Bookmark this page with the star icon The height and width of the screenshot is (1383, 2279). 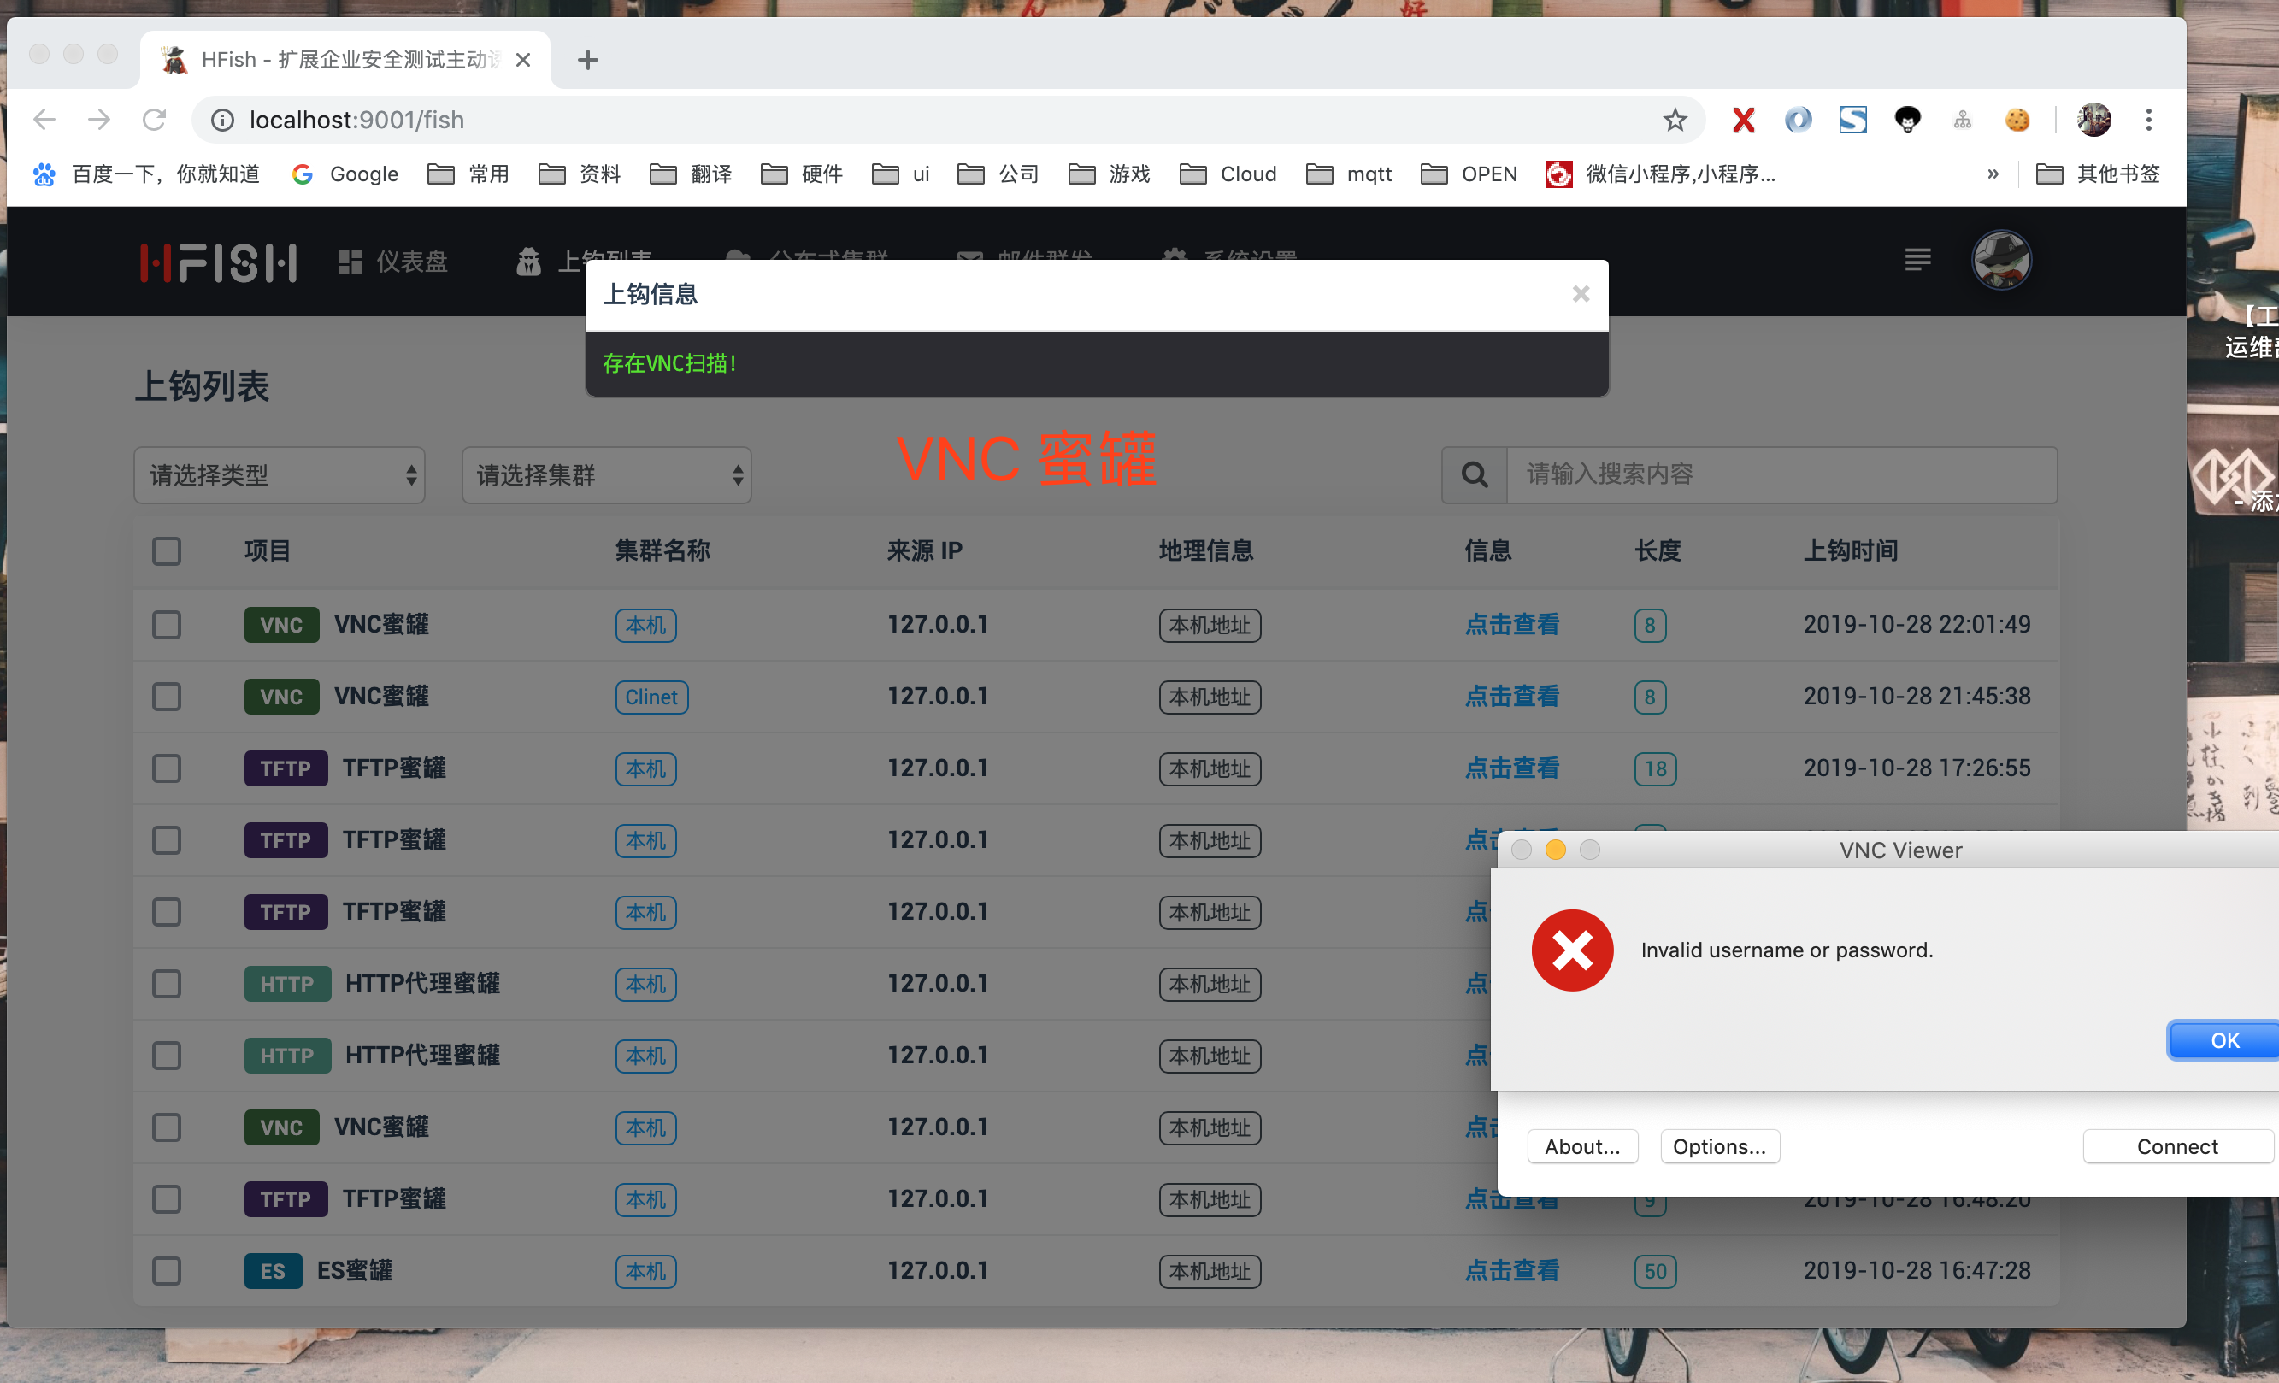pos(1675,121)
